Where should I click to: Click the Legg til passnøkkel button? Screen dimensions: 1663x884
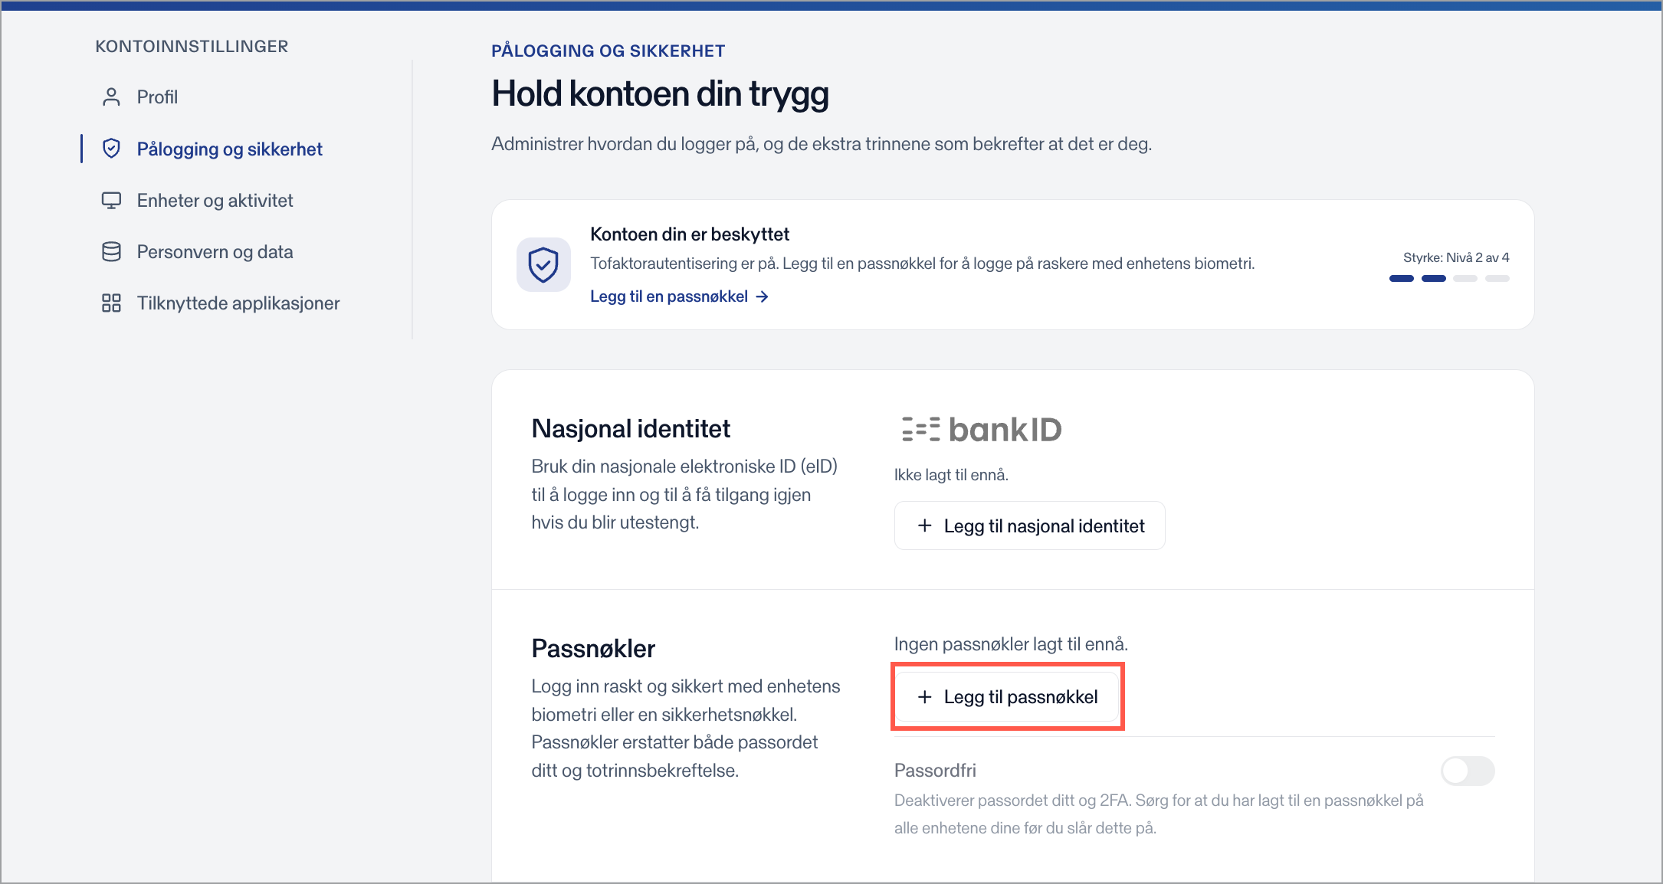coord(1008,696)
